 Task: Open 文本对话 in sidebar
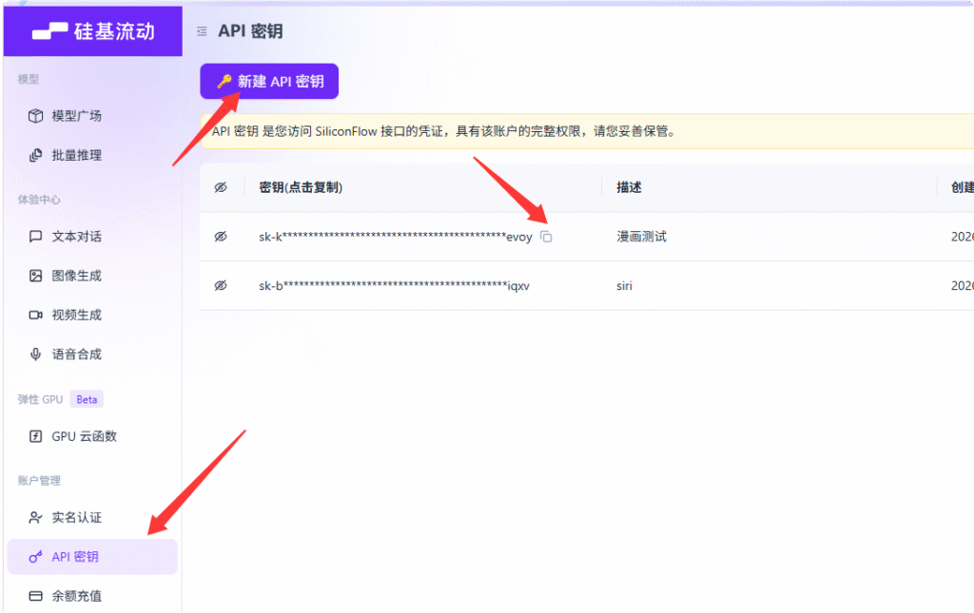pos(92,237)
